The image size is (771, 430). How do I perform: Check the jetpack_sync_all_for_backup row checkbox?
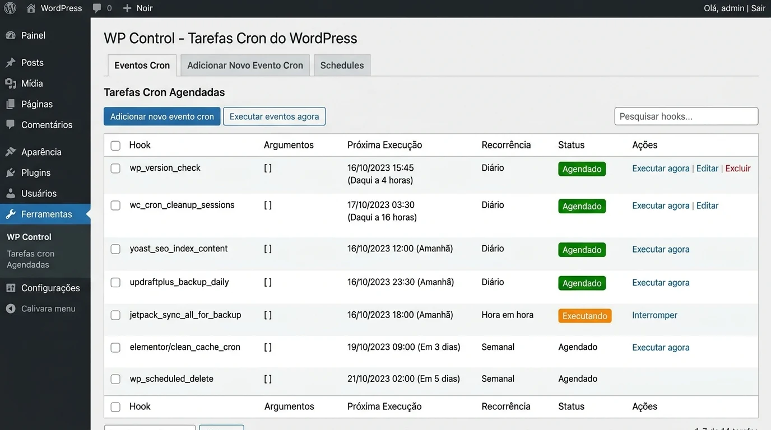click(115, 315)
